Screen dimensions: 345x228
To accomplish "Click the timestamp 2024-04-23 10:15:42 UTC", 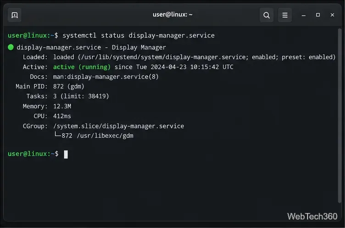I will [192, 67].
